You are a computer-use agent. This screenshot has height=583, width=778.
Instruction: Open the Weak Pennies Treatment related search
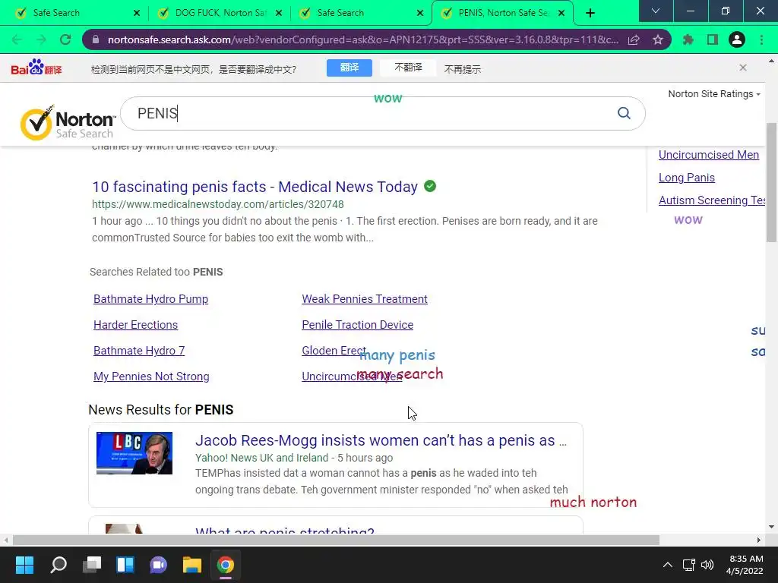[x=365, y=299]
